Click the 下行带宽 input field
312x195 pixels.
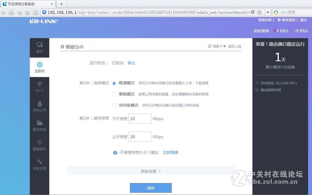click(140, 119)
